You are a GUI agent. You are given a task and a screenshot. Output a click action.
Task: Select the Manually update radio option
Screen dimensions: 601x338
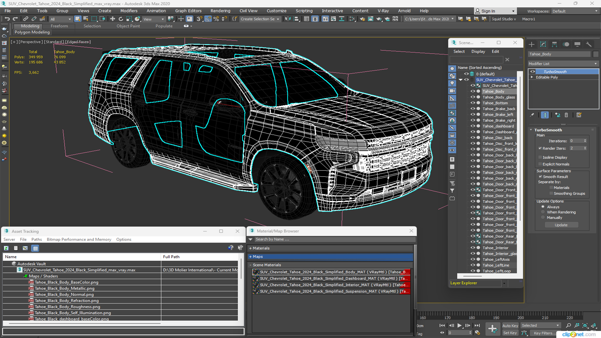coord(543,218)
